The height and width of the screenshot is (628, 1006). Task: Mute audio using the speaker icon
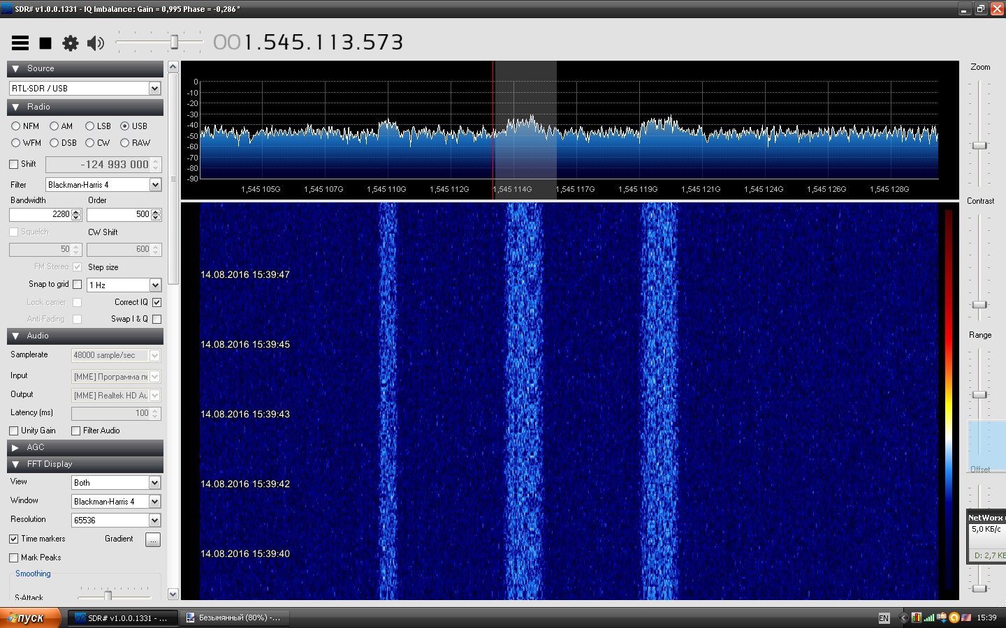tap(96, 43)
